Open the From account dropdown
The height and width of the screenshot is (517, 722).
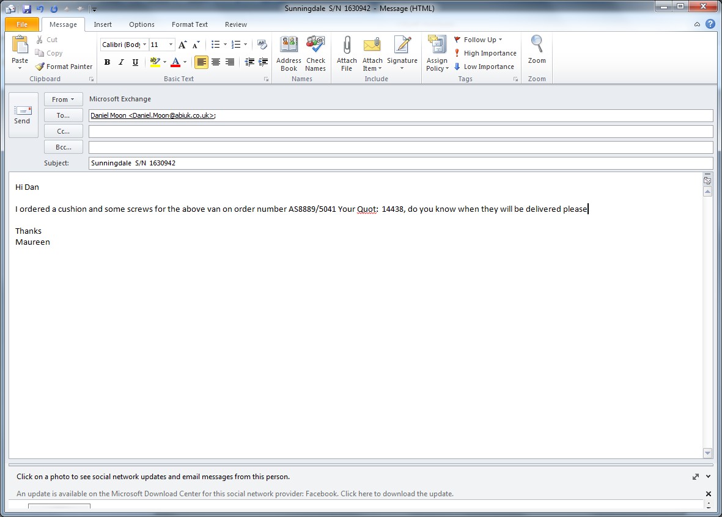click(x=64, y=99)
